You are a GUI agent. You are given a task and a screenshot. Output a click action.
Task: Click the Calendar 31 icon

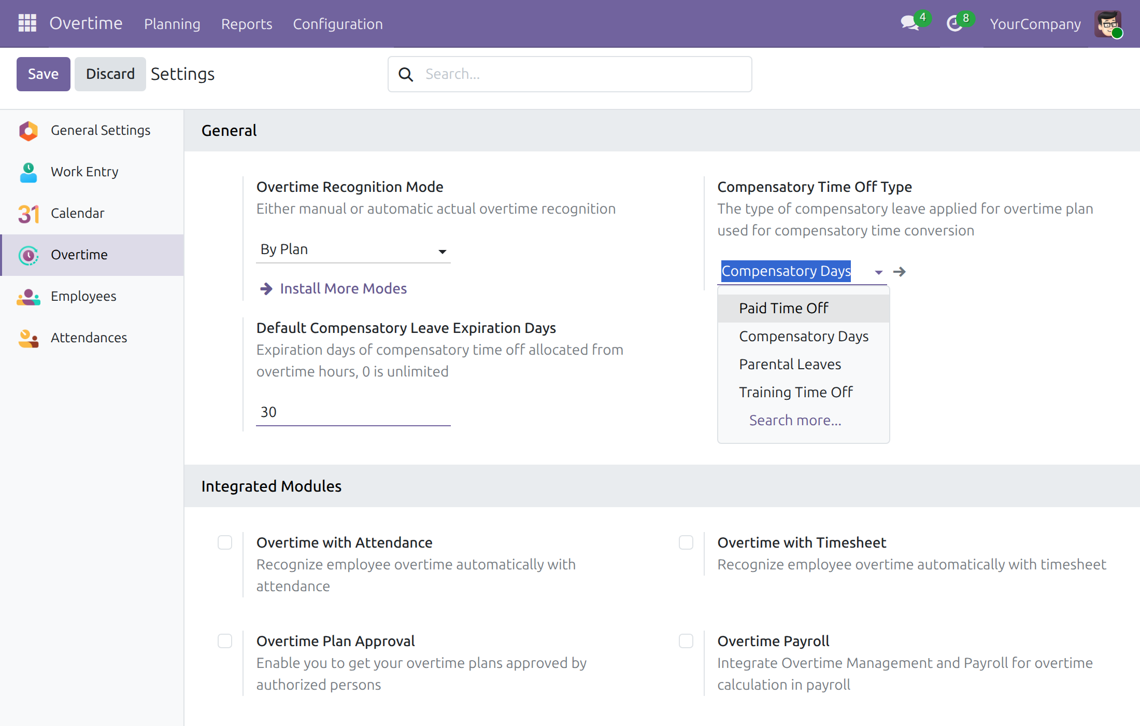pos(28,214)
